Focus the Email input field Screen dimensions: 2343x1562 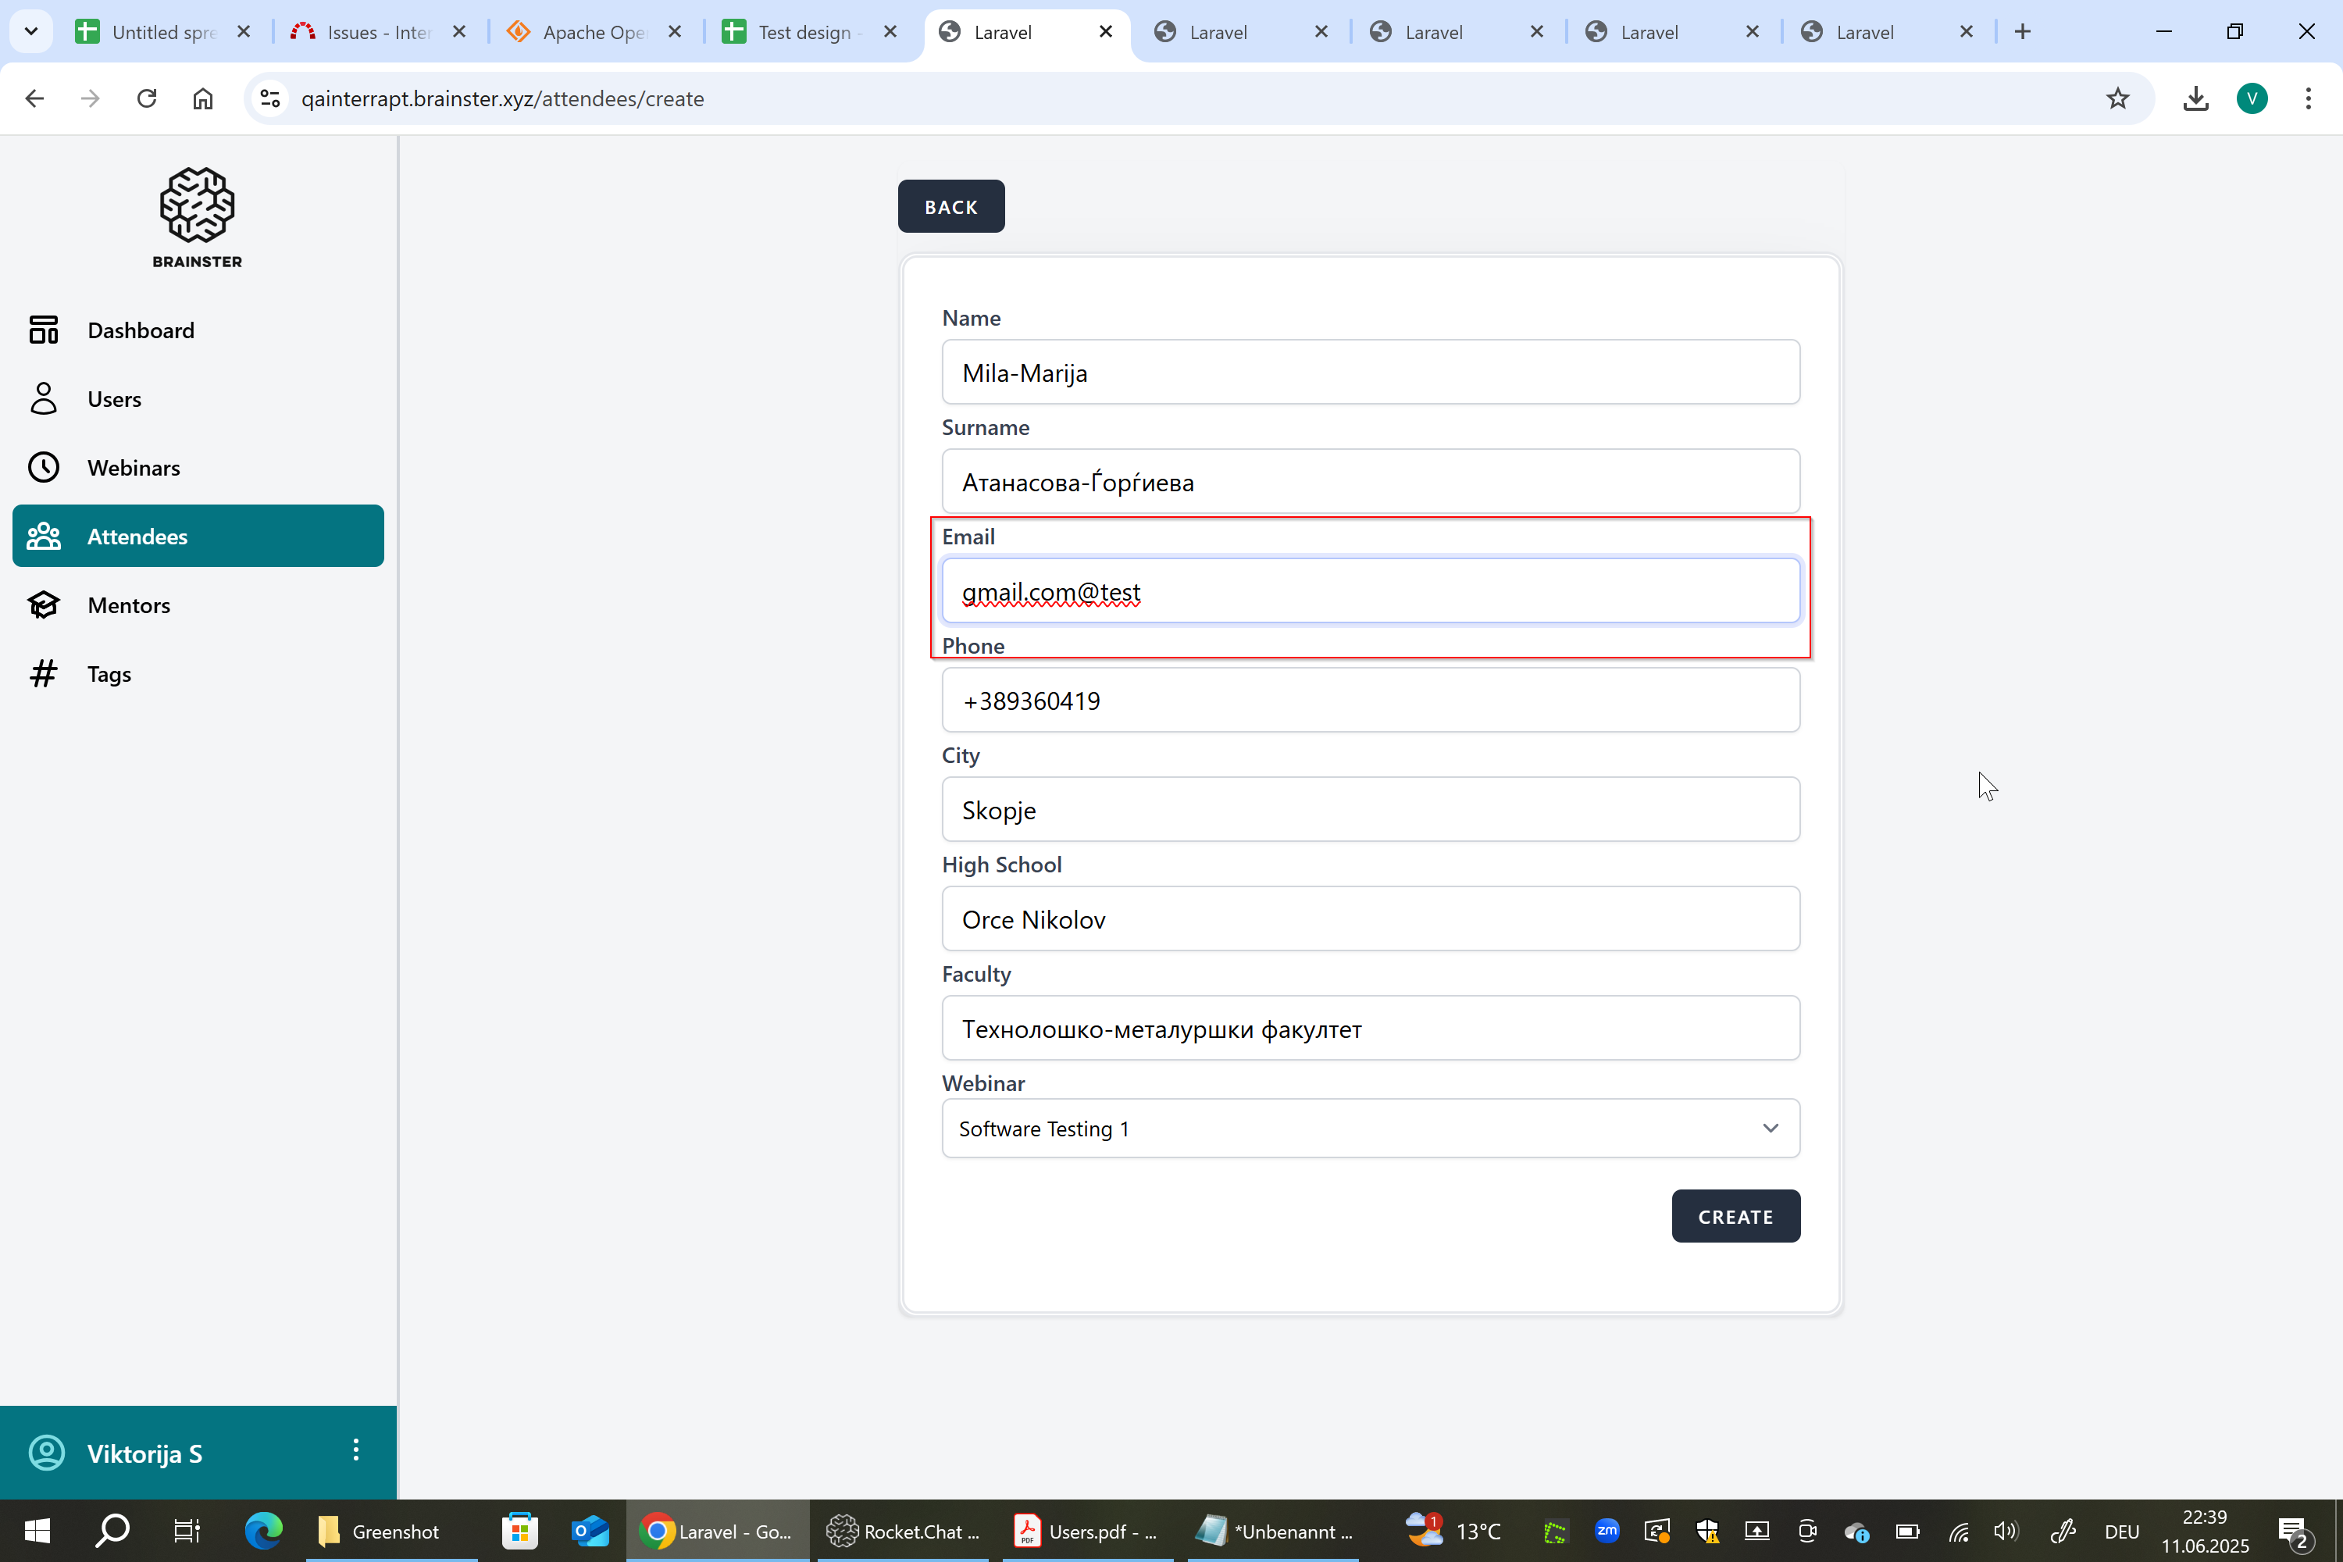click(1370, 590)
